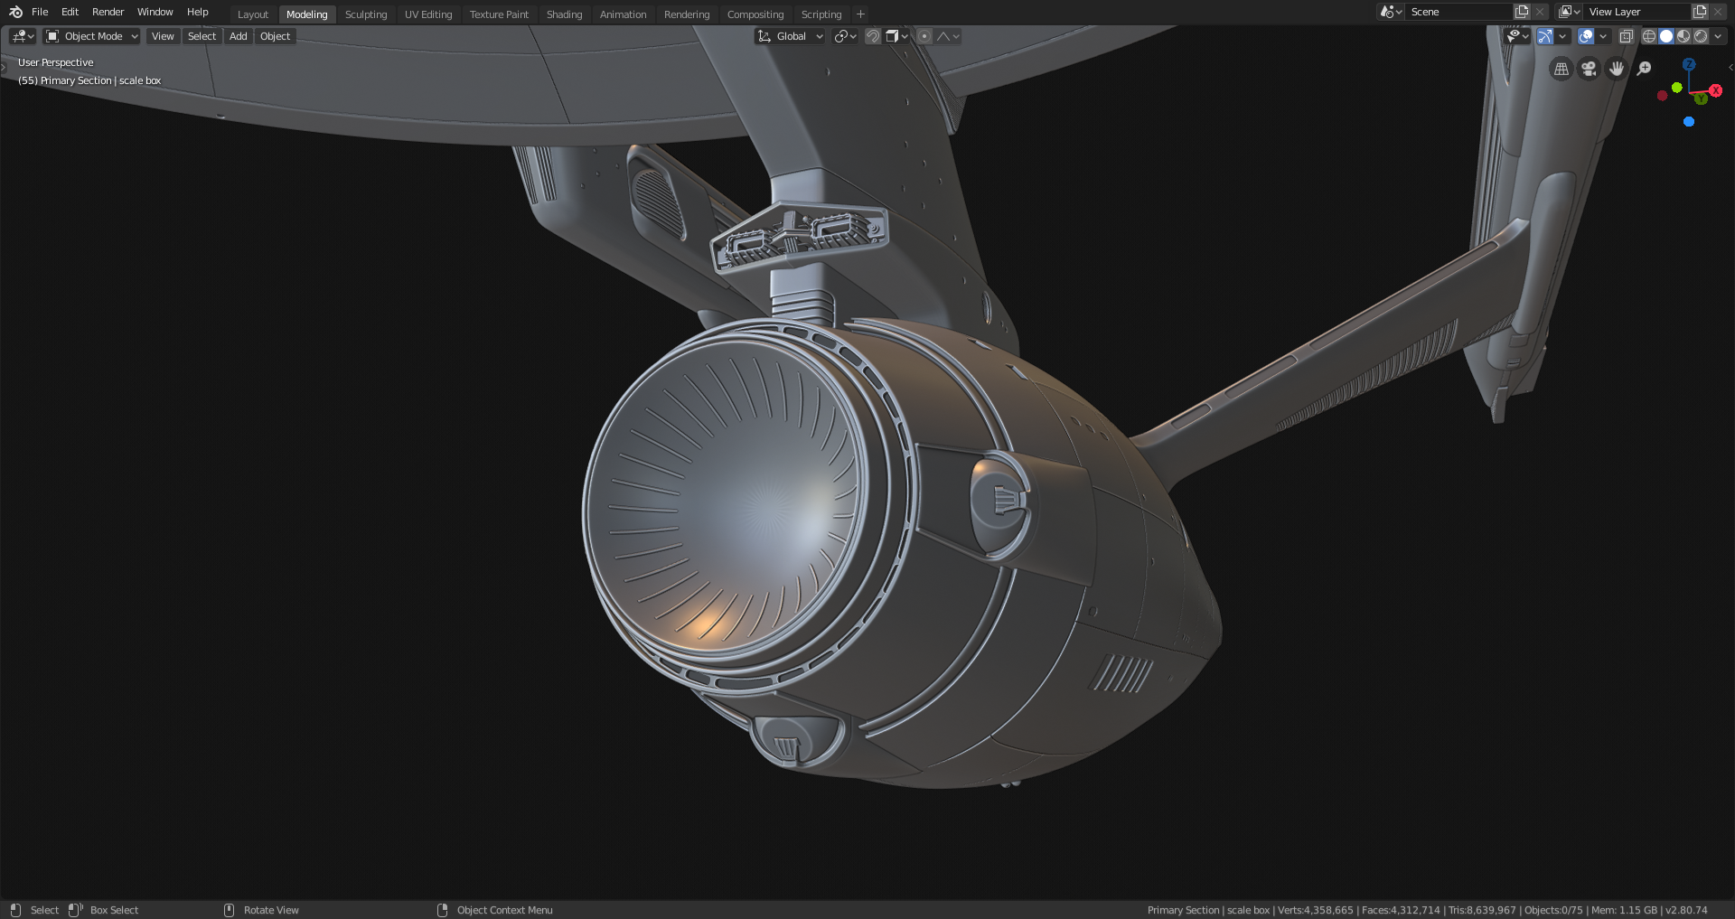
Task: Toggle viewport gizmos display
Action: pyautogui.click(x=1545, y=36)
